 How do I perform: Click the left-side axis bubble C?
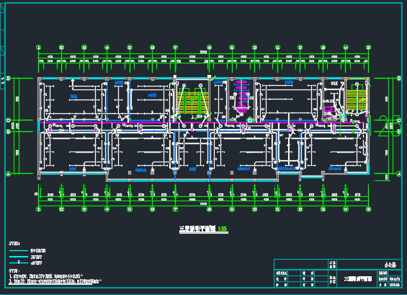[8, 120]
